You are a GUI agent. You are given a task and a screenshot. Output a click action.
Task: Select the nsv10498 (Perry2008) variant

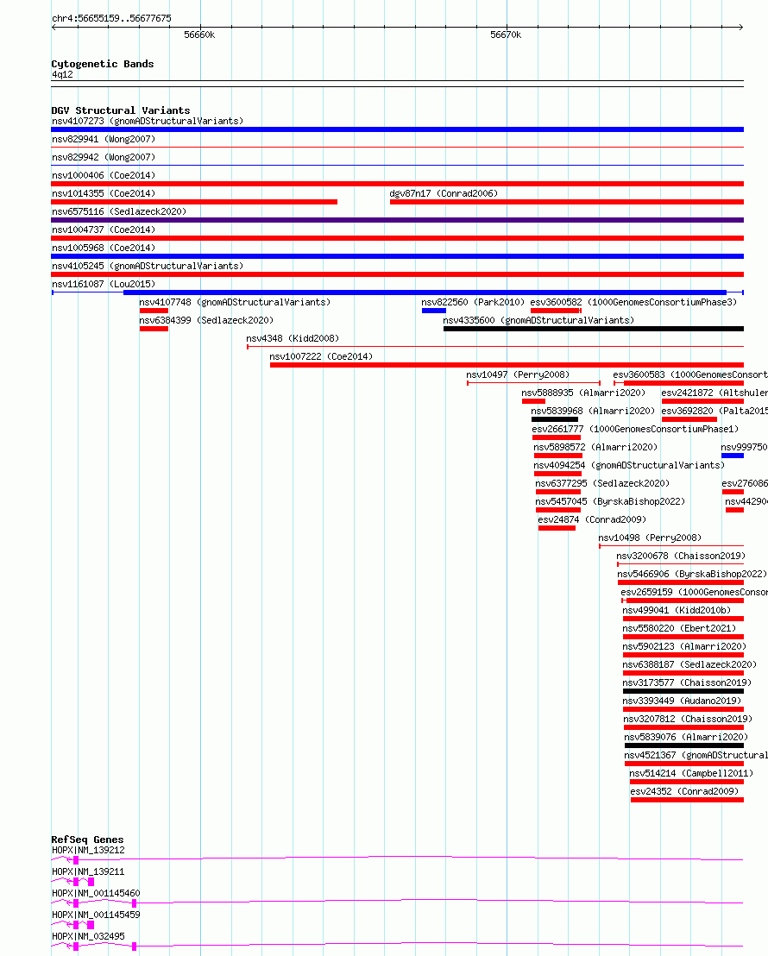651,538
